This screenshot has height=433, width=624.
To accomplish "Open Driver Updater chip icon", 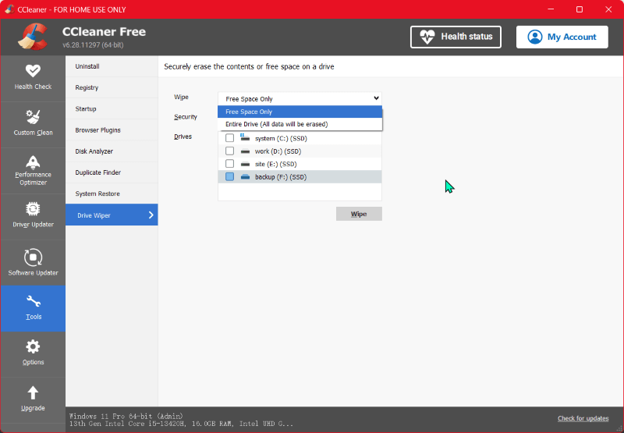I will [33, 209].
